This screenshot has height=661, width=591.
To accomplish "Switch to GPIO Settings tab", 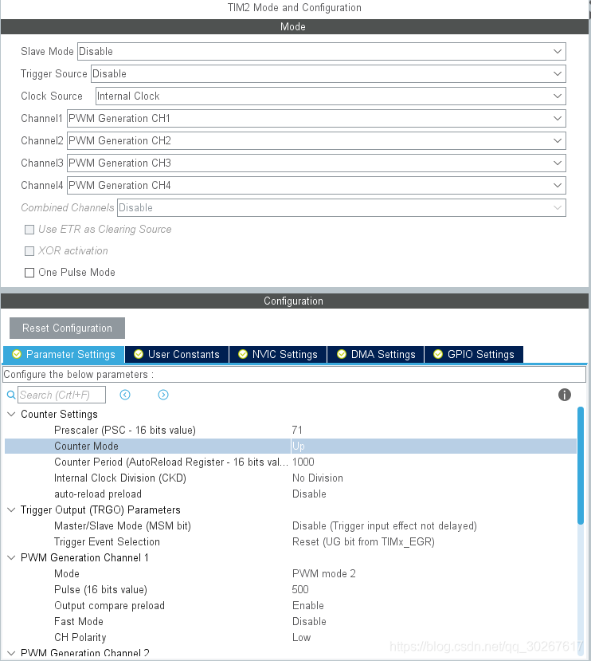I will tap(474, 354).
